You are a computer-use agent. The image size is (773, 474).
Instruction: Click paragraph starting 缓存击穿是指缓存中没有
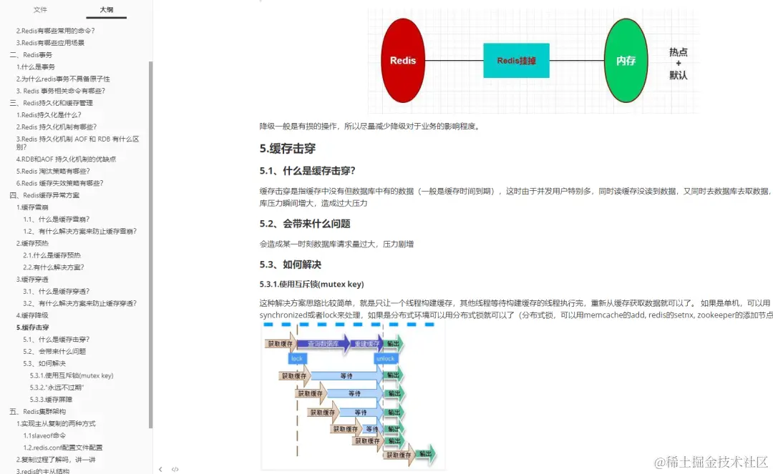tap(515, 197)
